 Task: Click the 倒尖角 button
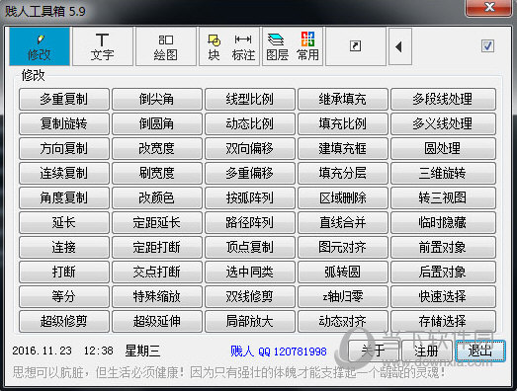(x=157, y=99)
